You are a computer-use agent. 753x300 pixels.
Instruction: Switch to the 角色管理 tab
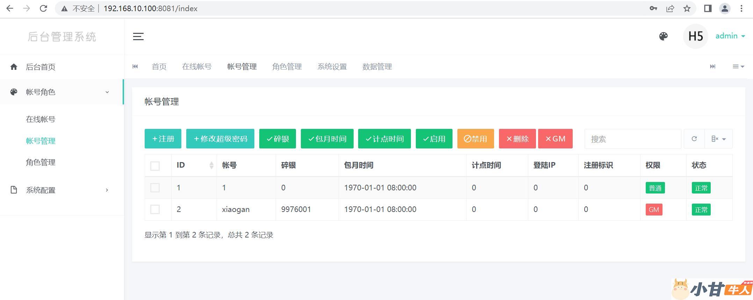click(x=287, y=67)
